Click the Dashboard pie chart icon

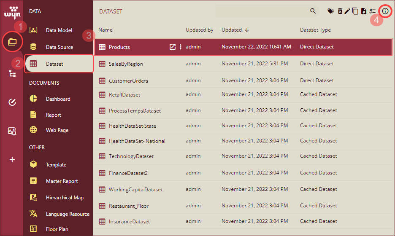click(33, 98)
